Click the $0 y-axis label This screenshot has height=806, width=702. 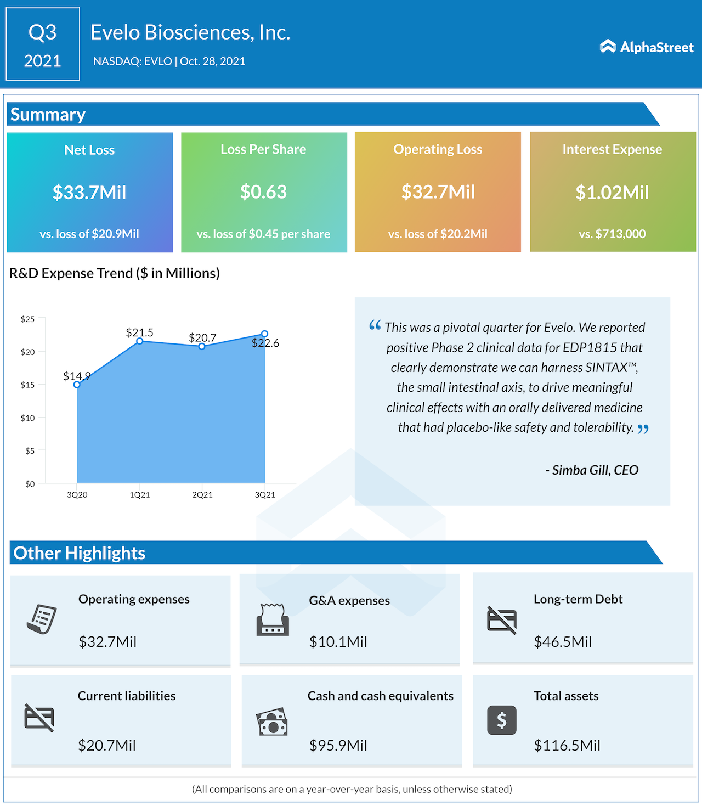coord(30,484)
